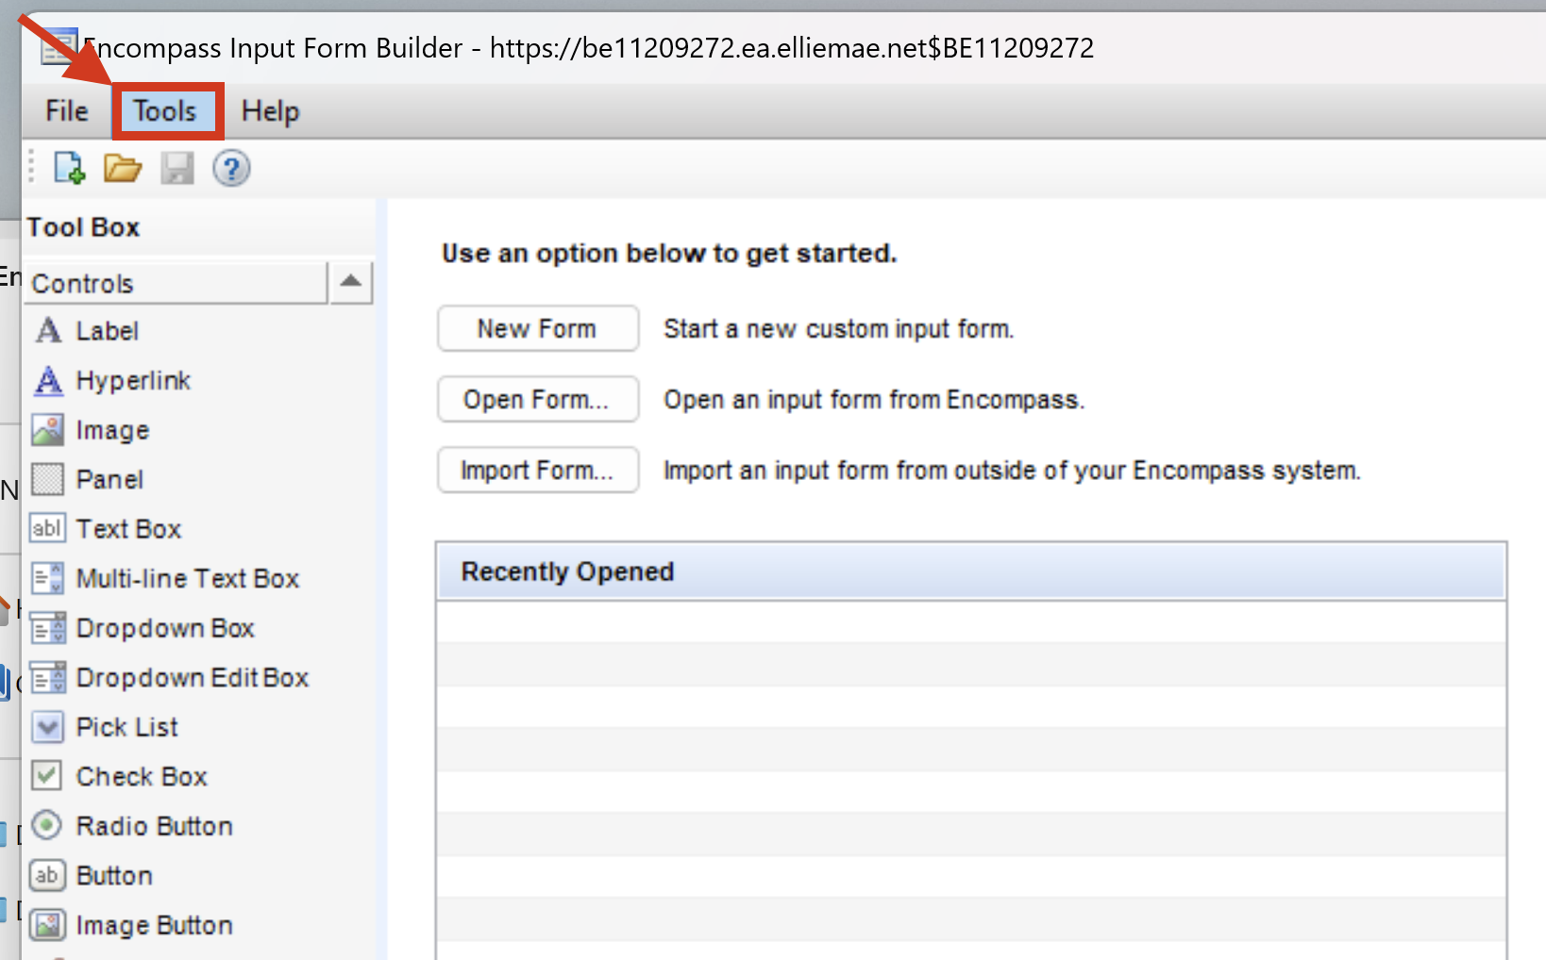Viewport: 1546px width, 960px height.
Task: Select the Radio Button control
Action: (x=153, y=826)
